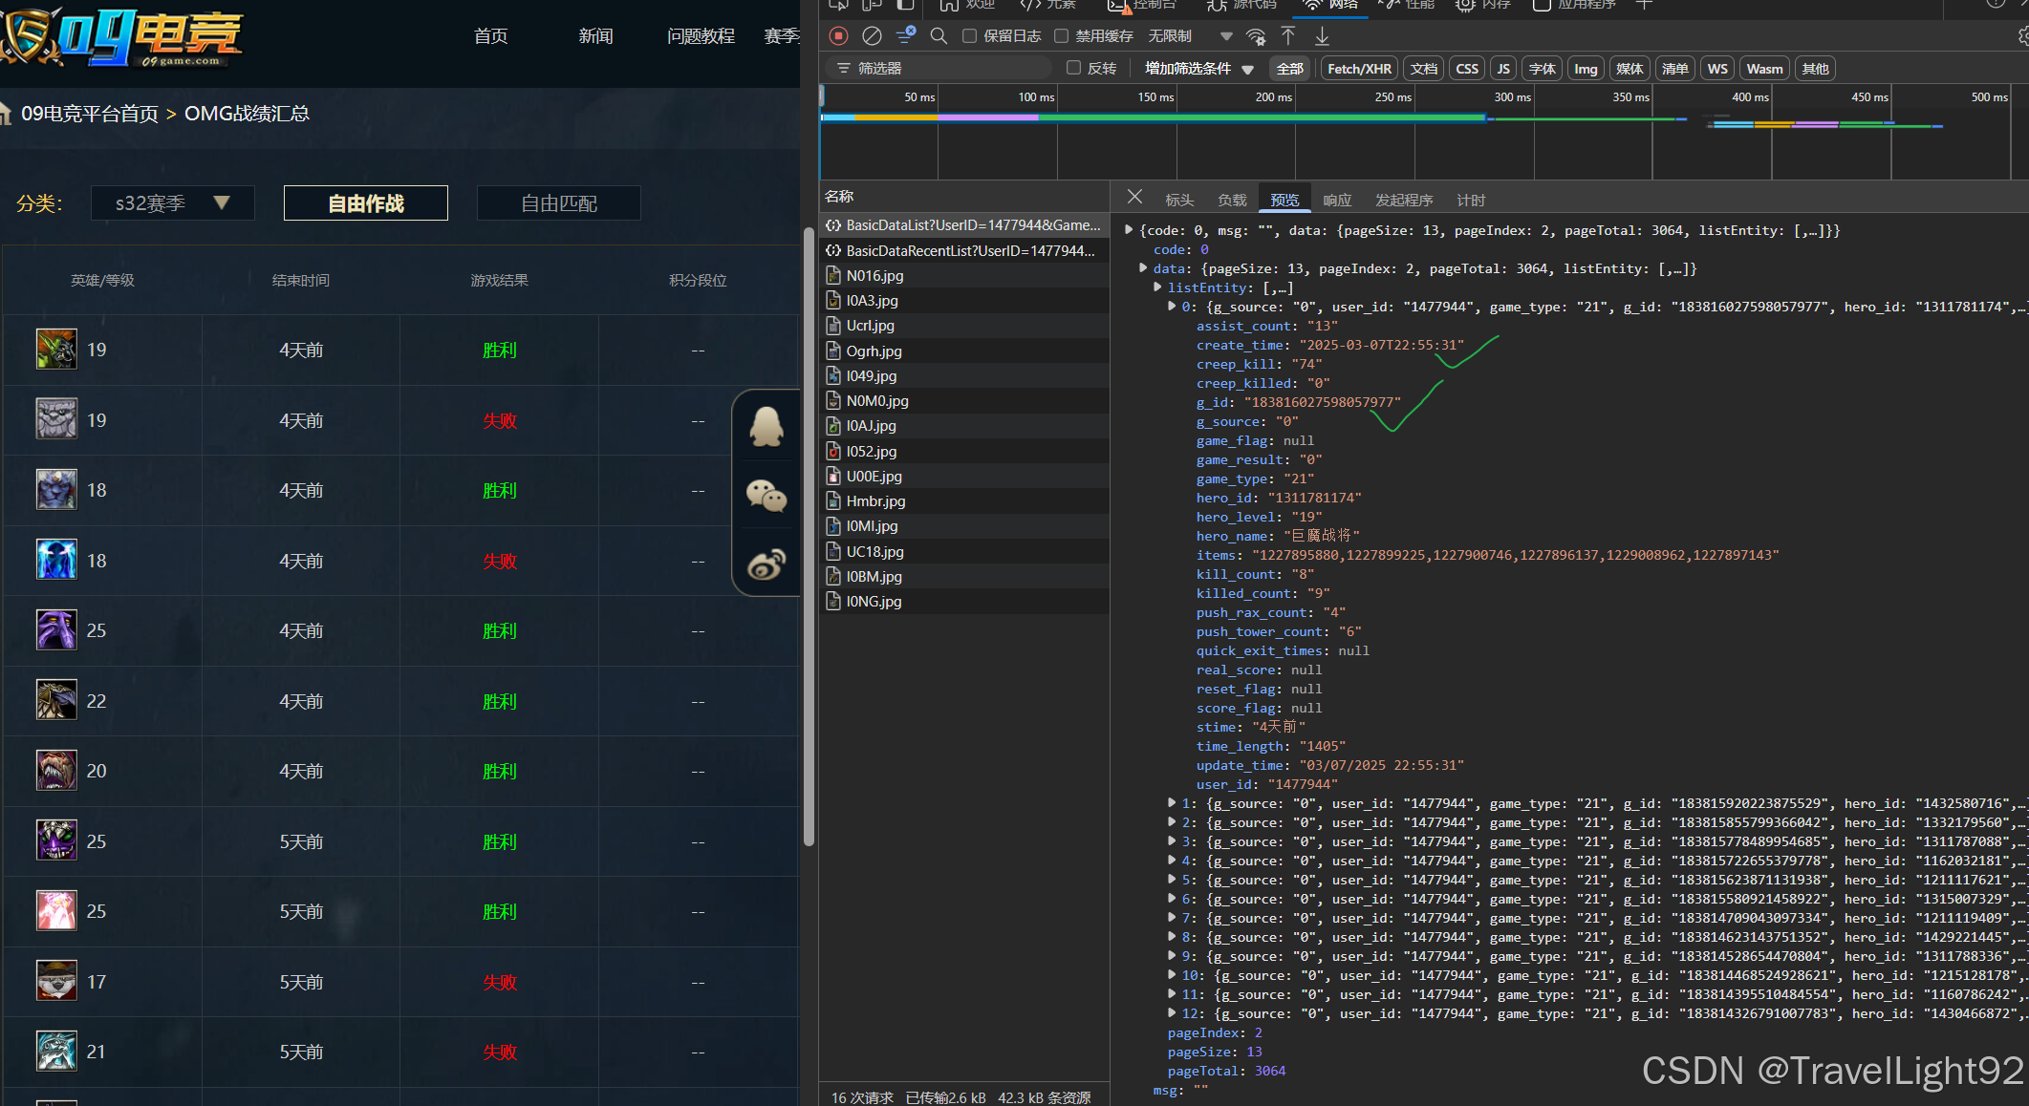Click the QQ penguin share icon
Image resolution: width=2029 pixels, height=1106 pixels.
coord(766,427)
